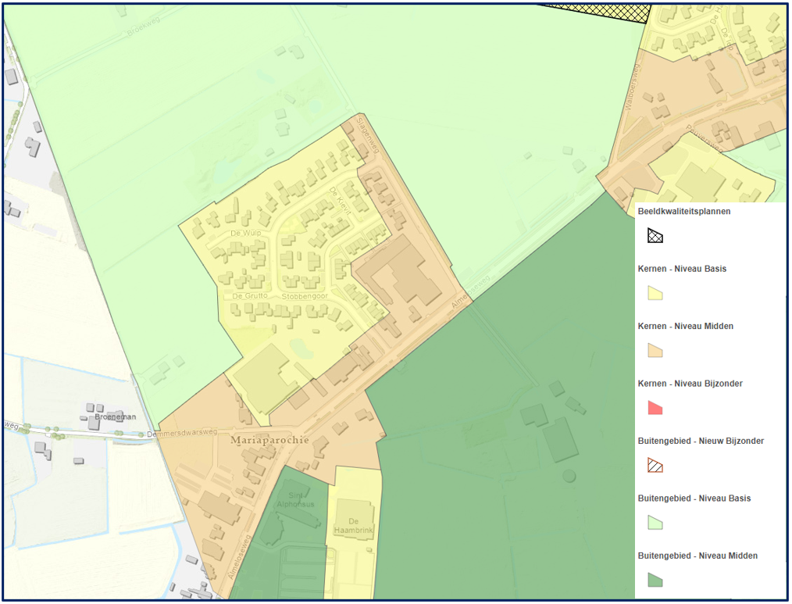Click the 'De Wulp' street label

[246, 233]
